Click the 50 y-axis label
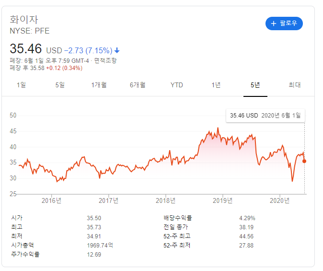The height and width of the screenshot is (271, 323). click(x=13, y=115)
